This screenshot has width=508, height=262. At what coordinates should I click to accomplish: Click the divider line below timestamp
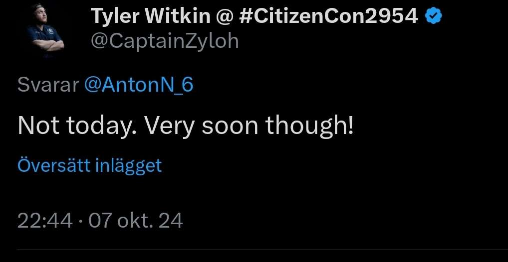point(262,250)
